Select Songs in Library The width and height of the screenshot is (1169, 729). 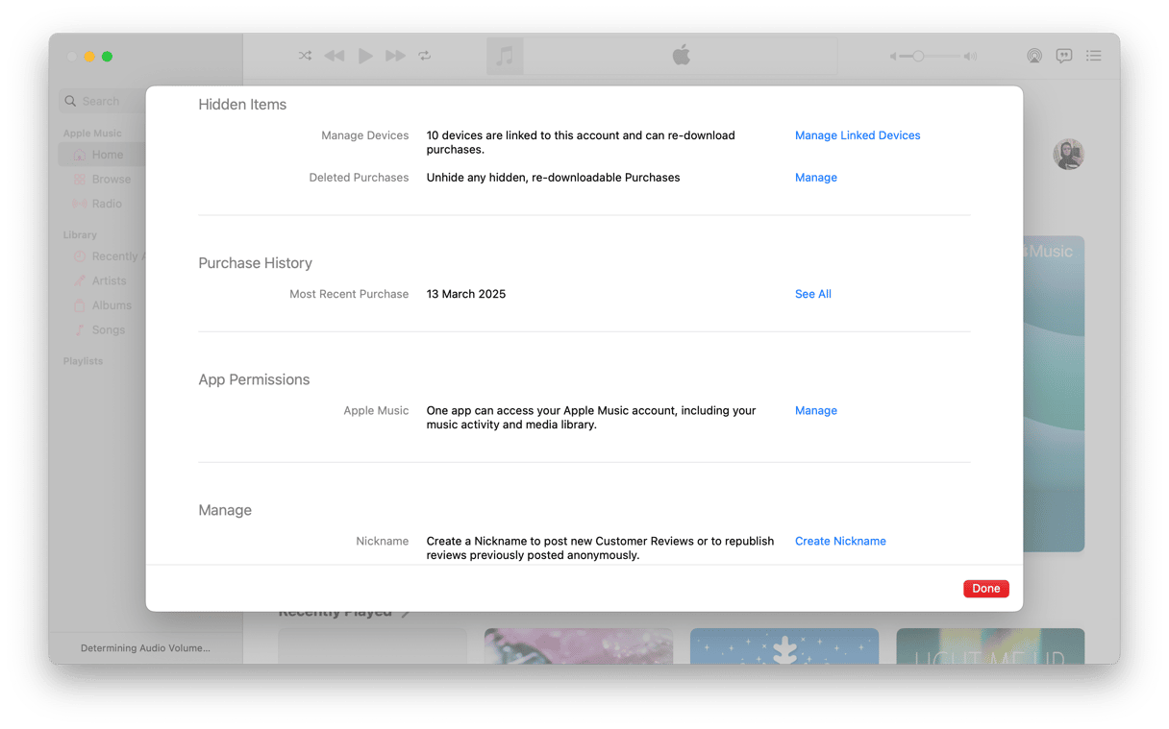click(102, 329)
